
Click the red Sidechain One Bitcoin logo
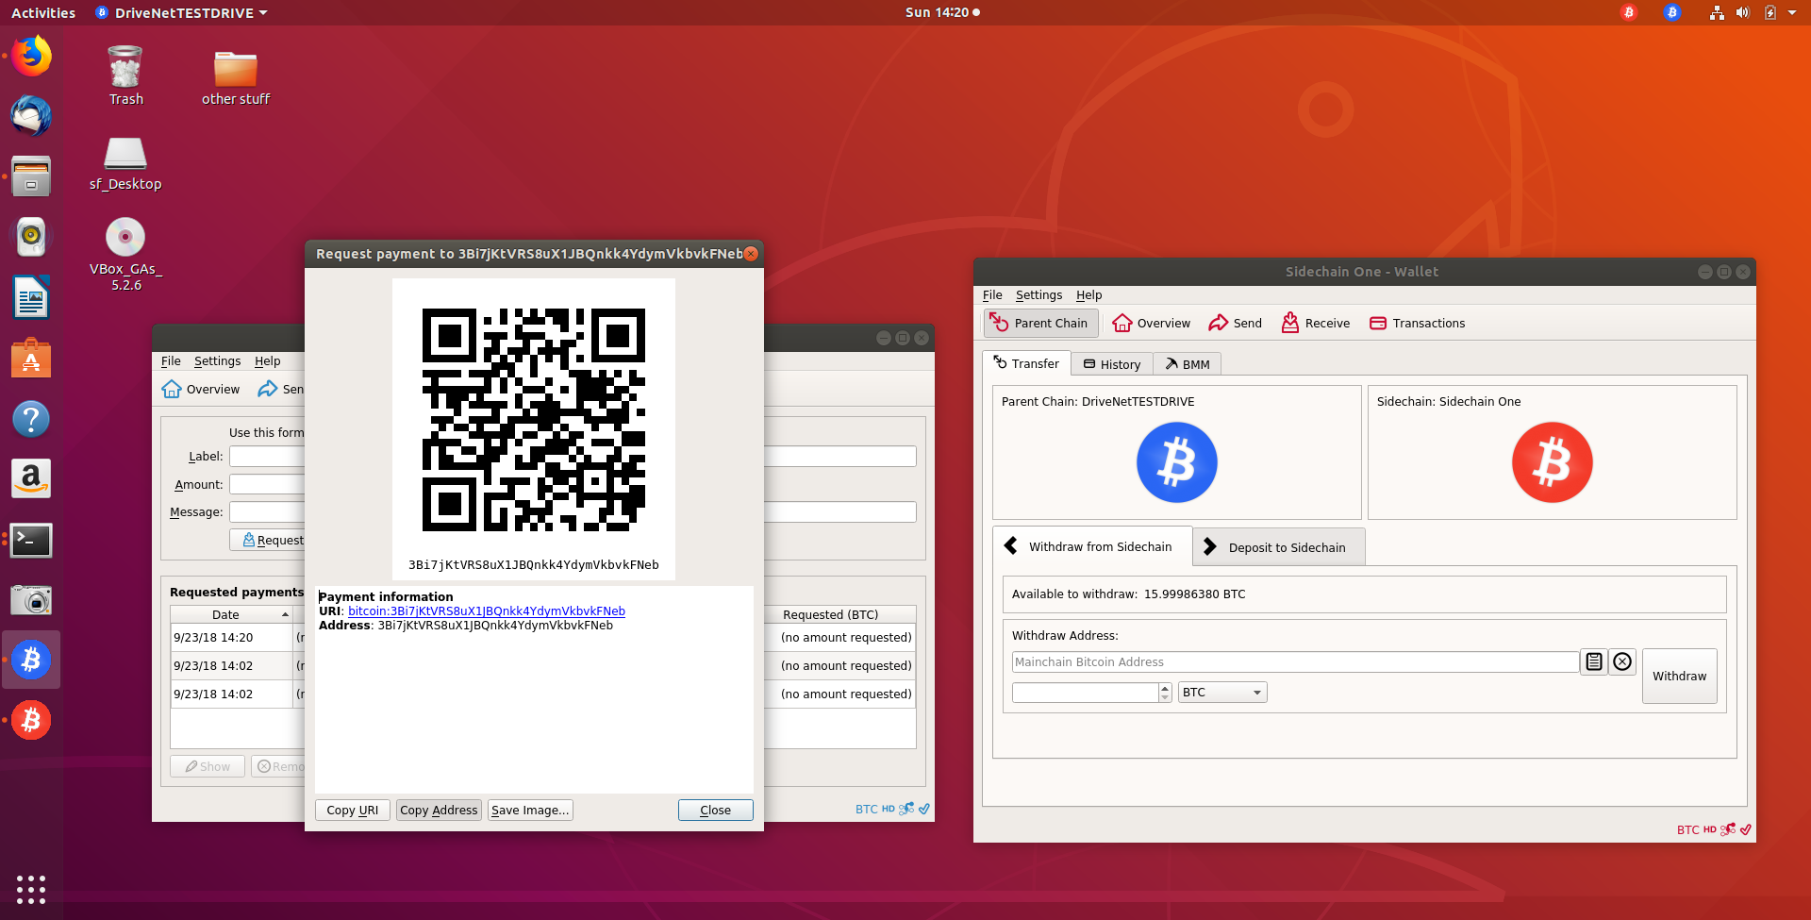click(x=1552, y=462)
